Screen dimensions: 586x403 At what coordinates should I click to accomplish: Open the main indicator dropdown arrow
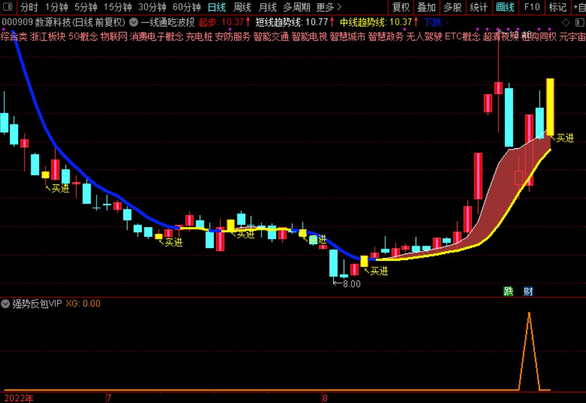tap(133, 22)
